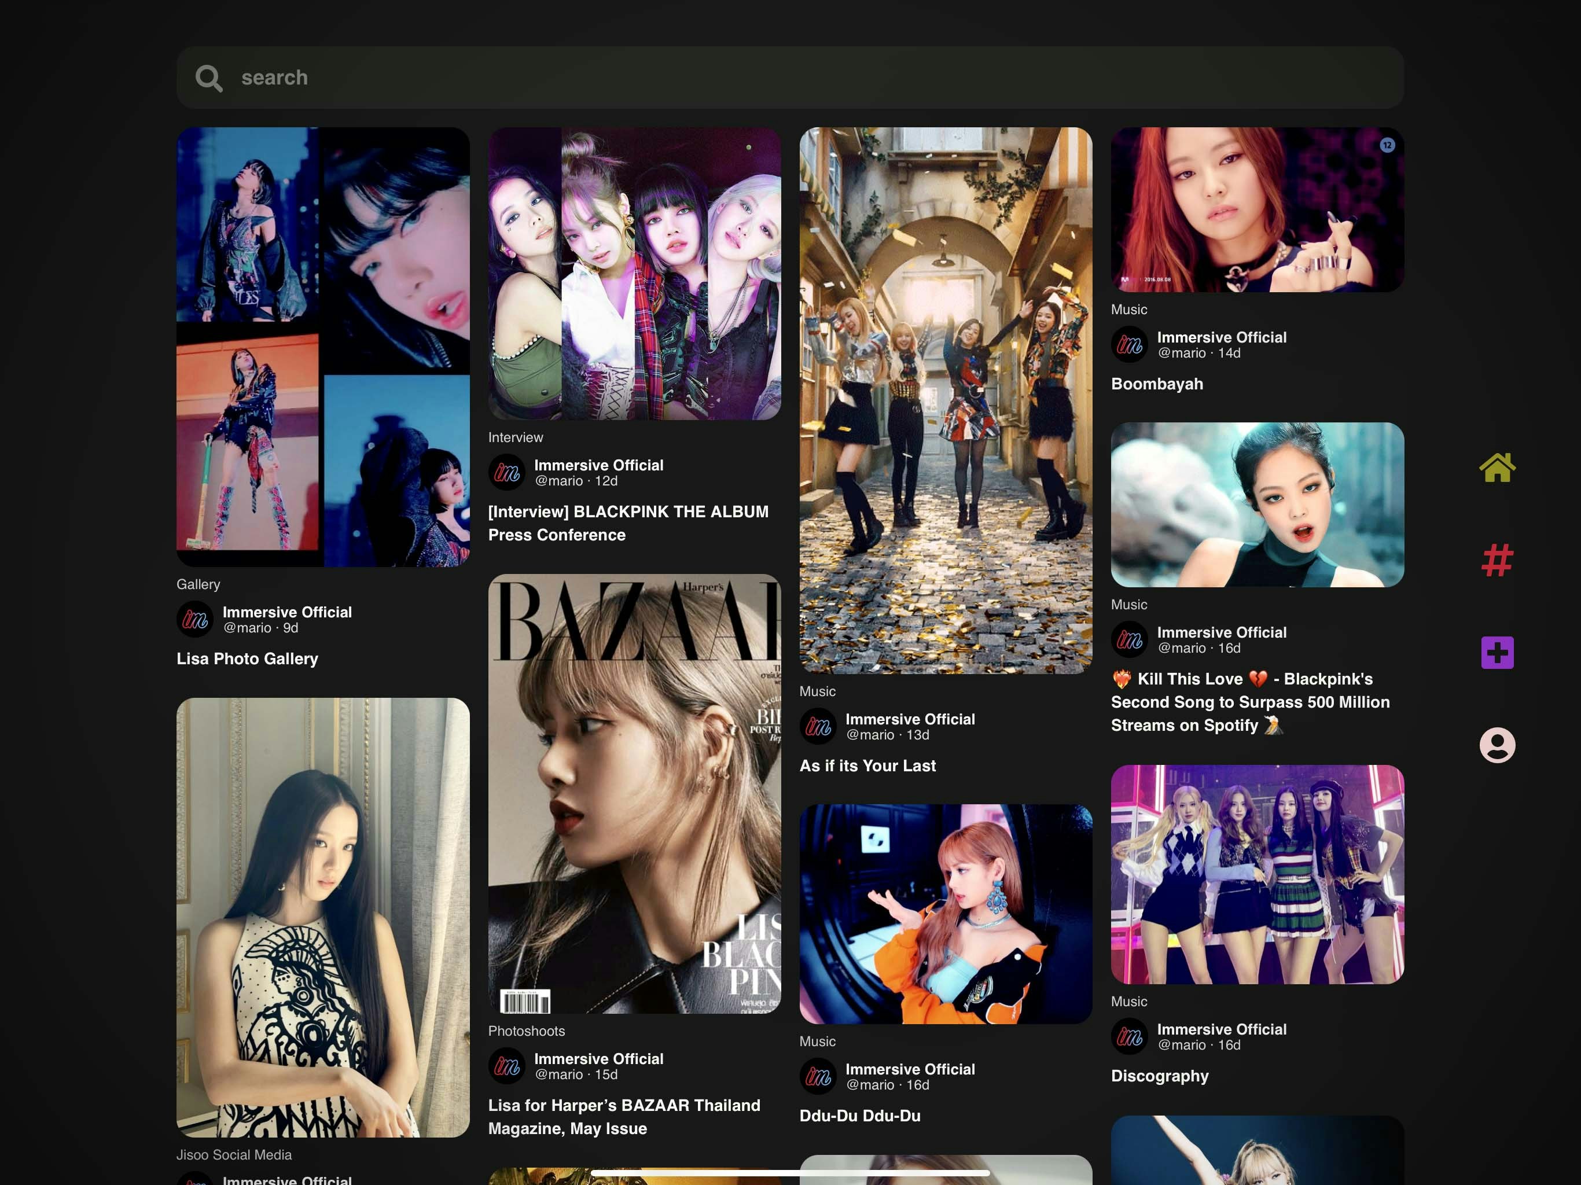Image resolution: width=1581 pixels, height=1185 pixels.
Task: Select Music label above Discography
Action: 1128,1002
